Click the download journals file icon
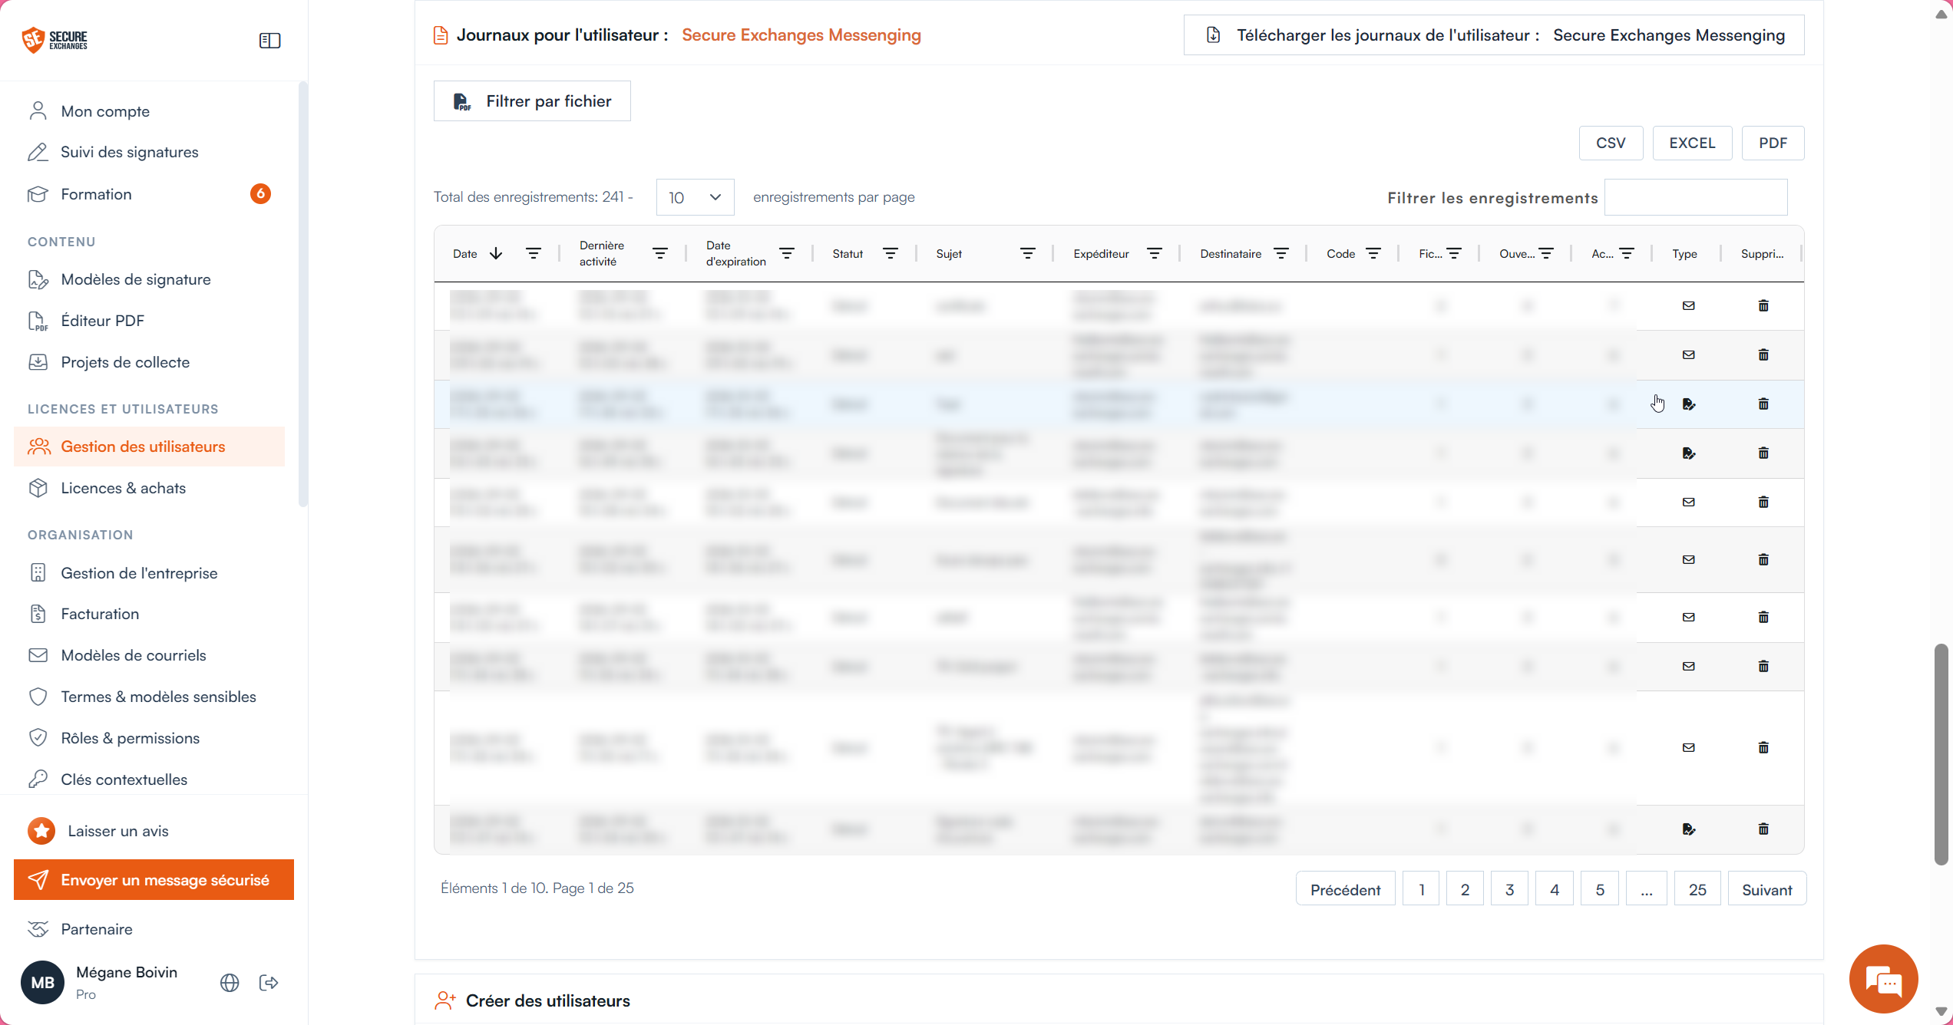This screenshot has height=1025, width=1953. [1213, 35]
